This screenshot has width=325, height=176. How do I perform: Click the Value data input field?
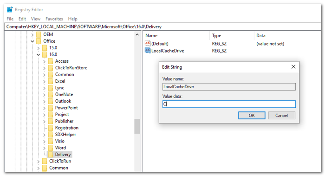(229, 104)
